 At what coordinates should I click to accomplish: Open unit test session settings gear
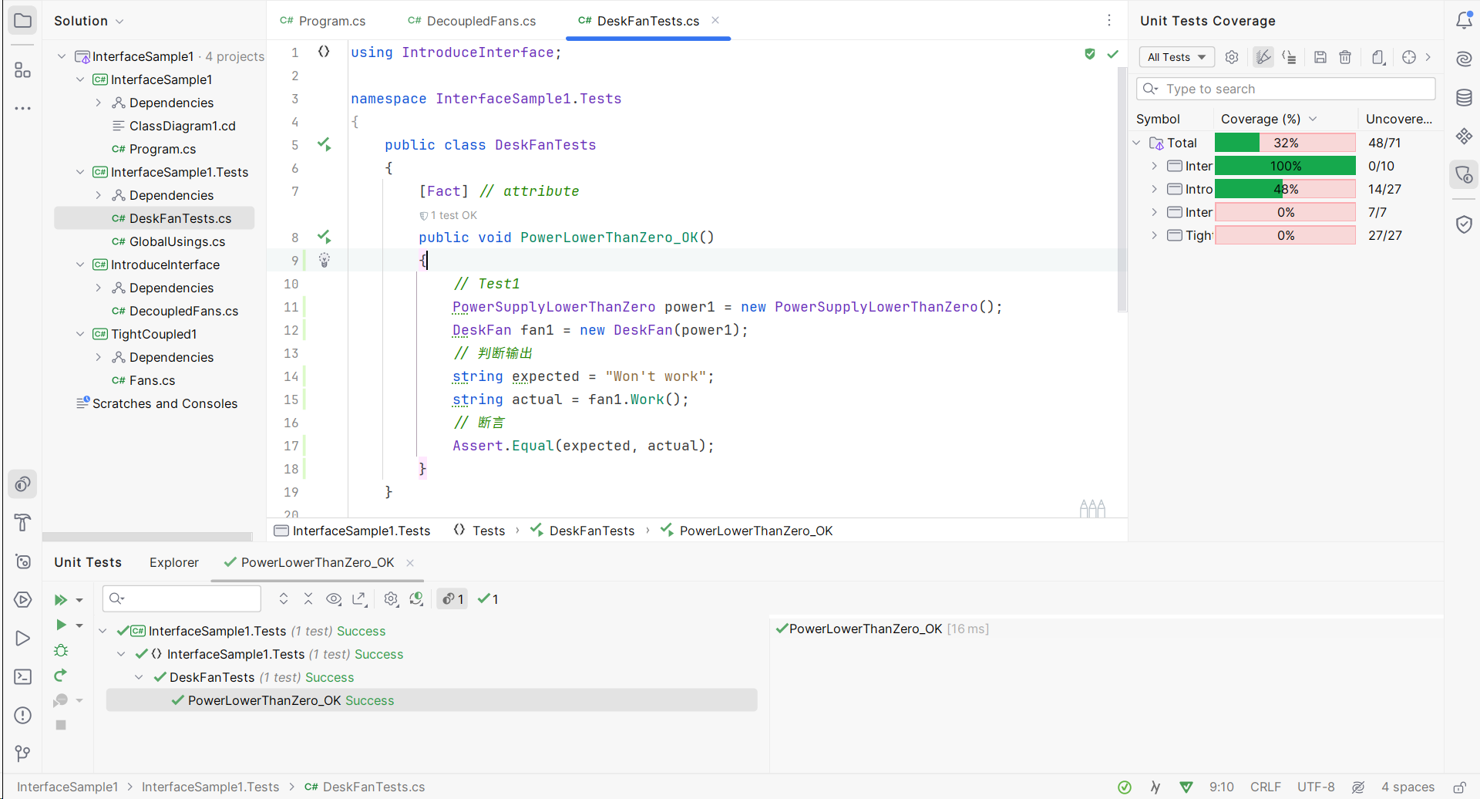[391, 598]
